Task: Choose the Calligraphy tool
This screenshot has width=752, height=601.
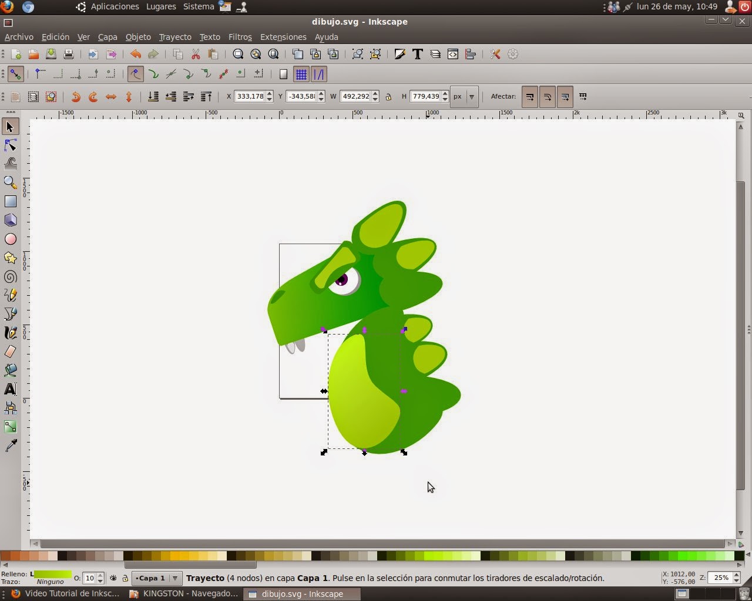Action: (11, 332)
